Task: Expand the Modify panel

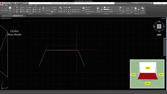Action: (x=30, y=14)
